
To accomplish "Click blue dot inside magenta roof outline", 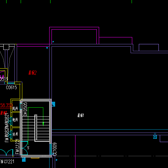I will [x=53, y=42].
